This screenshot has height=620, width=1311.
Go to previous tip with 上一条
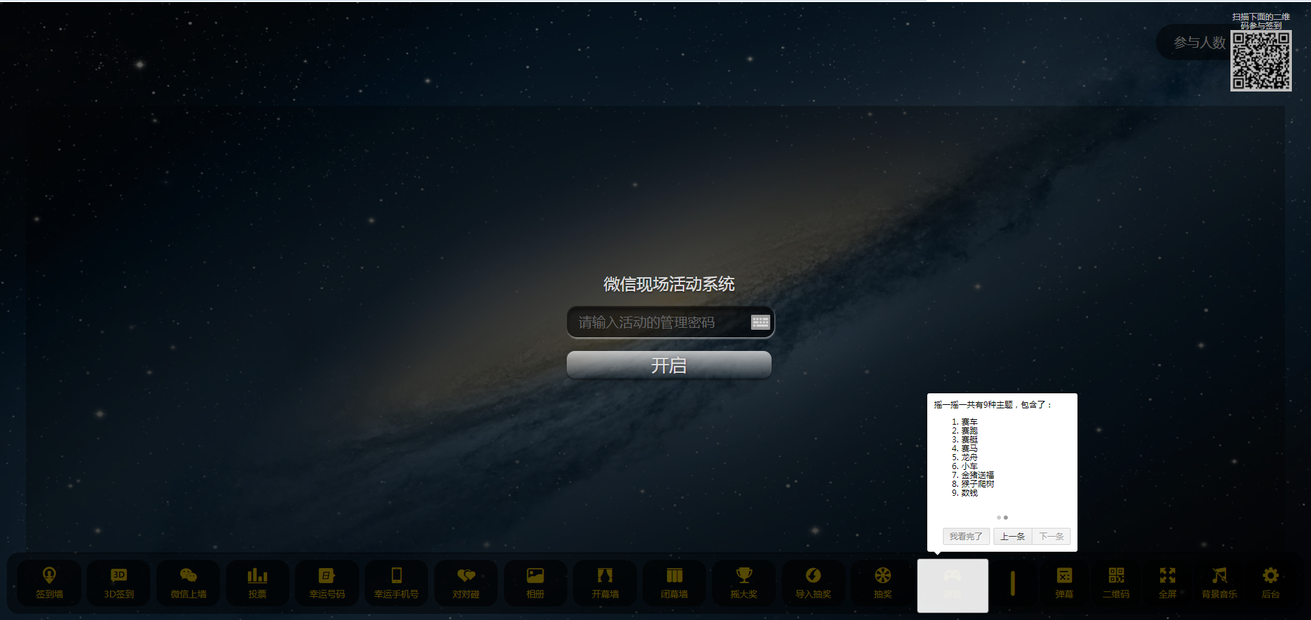1013,537
